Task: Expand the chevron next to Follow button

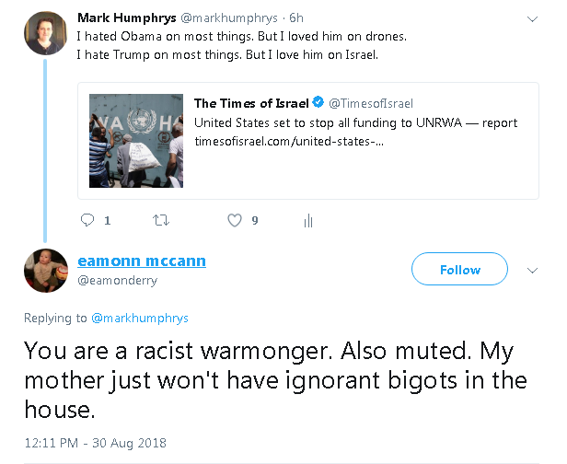Action: (x=531, y=271)
